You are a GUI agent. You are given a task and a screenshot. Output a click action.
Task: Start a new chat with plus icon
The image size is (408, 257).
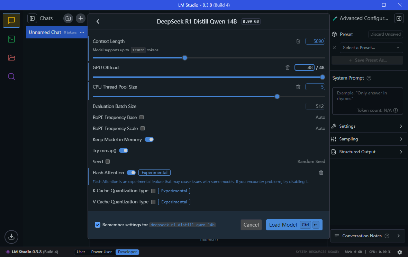pyautogui.click(x=81, y=18)
